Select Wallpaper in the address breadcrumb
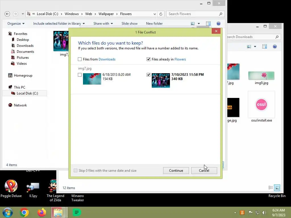The width and height of the screenshot is (291, 218). tap(106, 14)
